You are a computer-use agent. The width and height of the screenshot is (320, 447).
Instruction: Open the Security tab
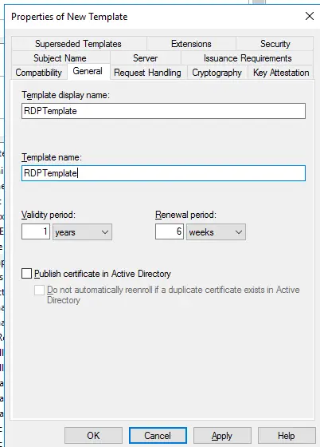[x=275, y=44]
